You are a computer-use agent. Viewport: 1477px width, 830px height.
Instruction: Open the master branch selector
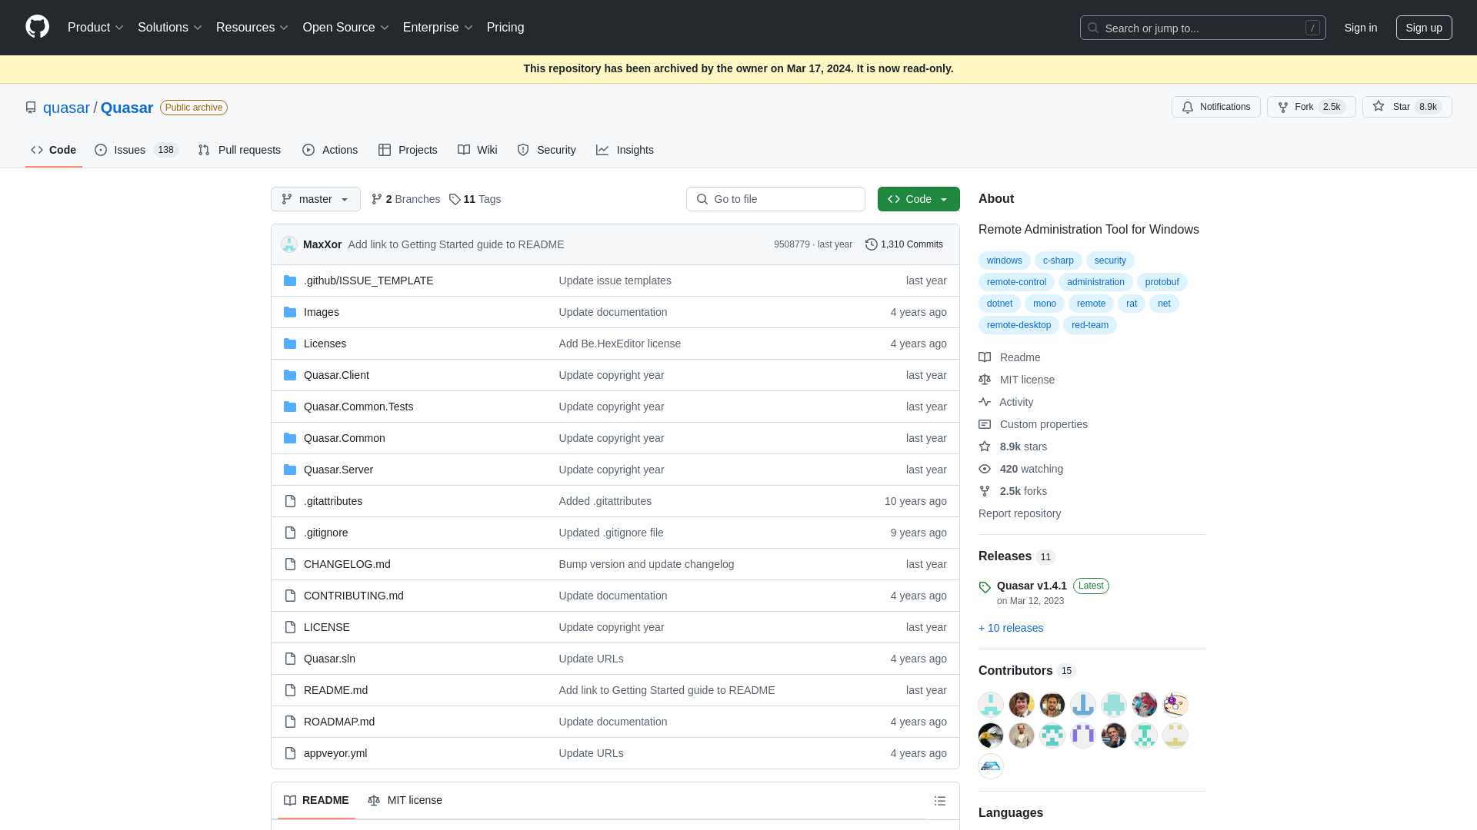pyautogui.click(x=315, y=199)
